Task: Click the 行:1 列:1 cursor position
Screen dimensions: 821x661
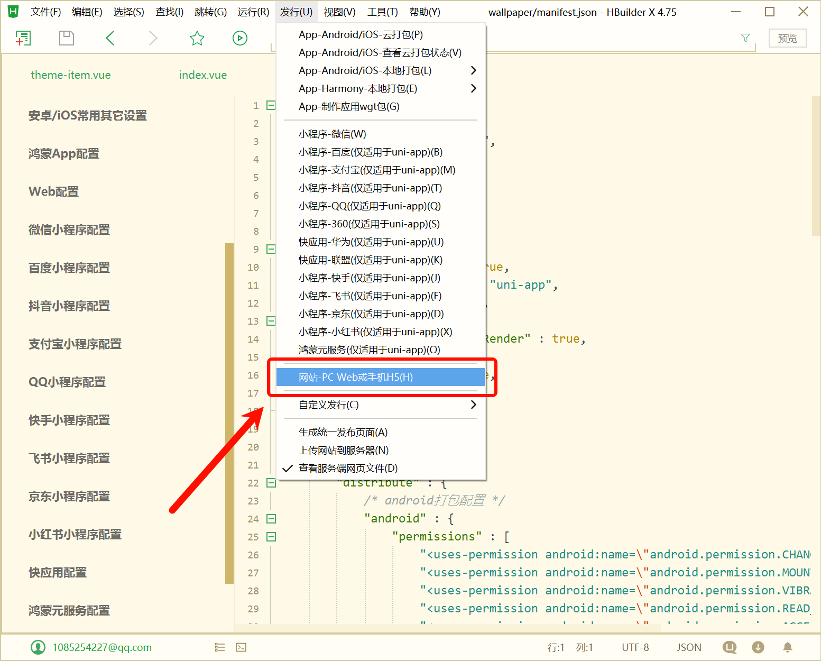Action: coord(570,647)
